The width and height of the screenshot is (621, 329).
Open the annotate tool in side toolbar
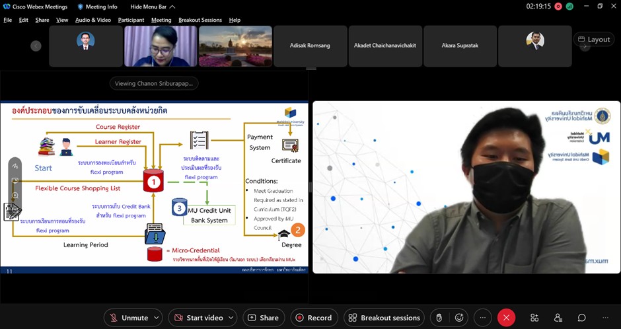click(x=15, y=166)
